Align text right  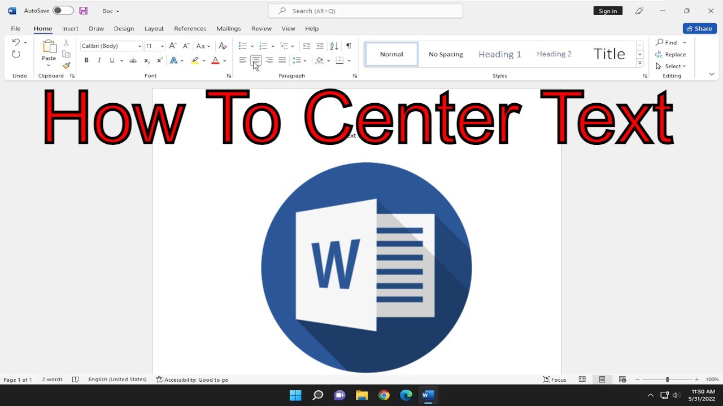[x=269, y=60]
